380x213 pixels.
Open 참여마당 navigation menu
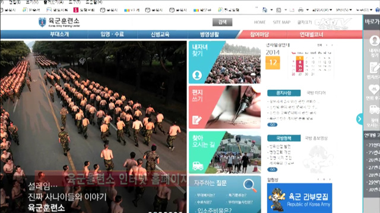(259, 34)
